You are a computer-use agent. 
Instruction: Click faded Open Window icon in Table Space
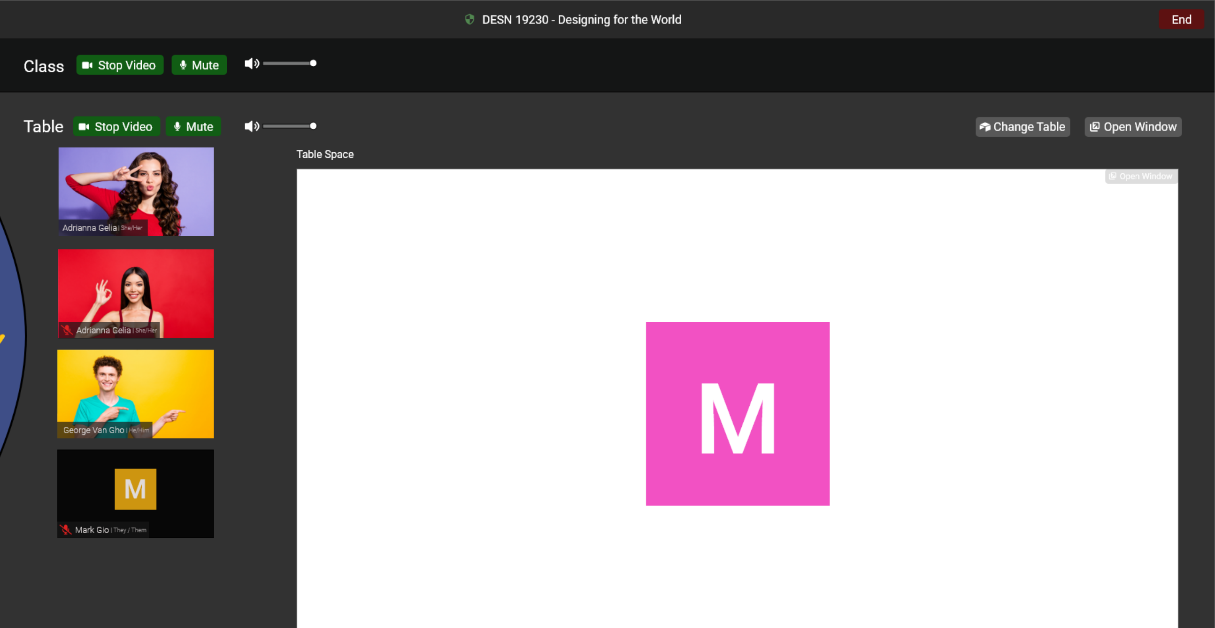coord(1113,176)
